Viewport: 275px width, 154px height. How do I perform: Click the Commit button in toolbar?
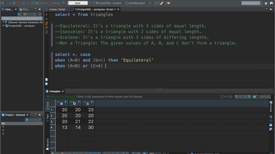pyautogui.click(x=41, y=3)
